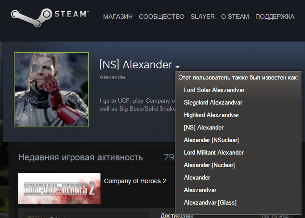The image size is (305, 218).
Task: Click the Company of Heroes 2 title link
Action: click(135, 181)
